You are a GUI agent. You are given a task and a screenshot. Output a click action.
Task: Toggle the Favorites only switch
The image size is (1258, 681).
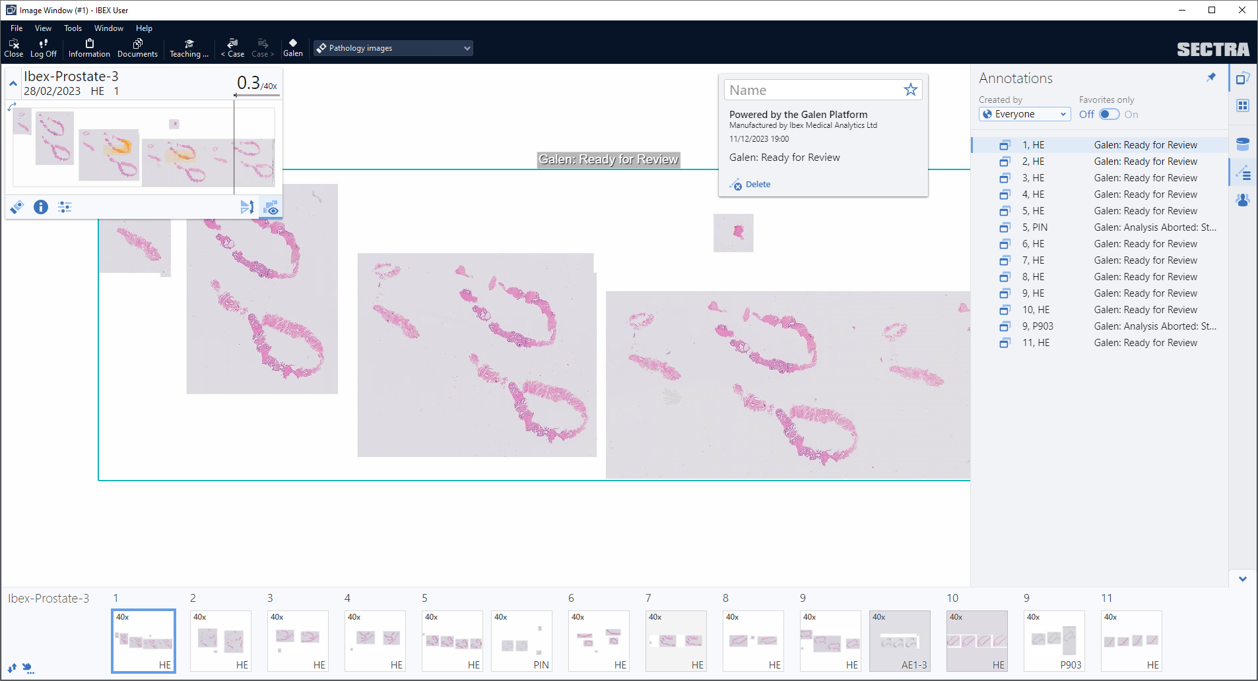1109,114
